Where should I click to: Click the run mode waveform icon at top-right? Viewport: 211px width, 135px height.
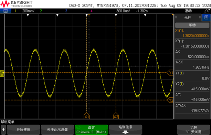tap(207, 11)
